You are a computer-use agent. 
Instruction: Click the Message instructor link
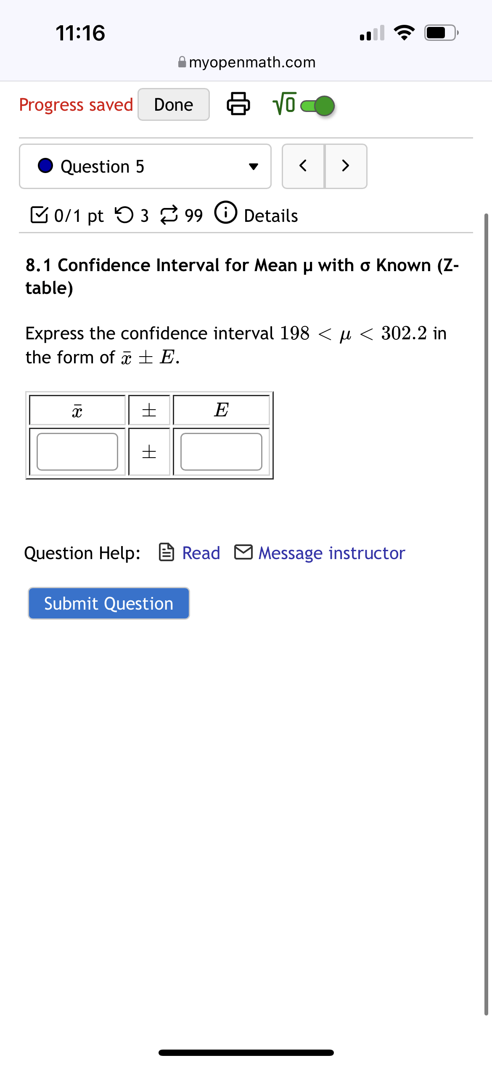(x=331, y=553)
